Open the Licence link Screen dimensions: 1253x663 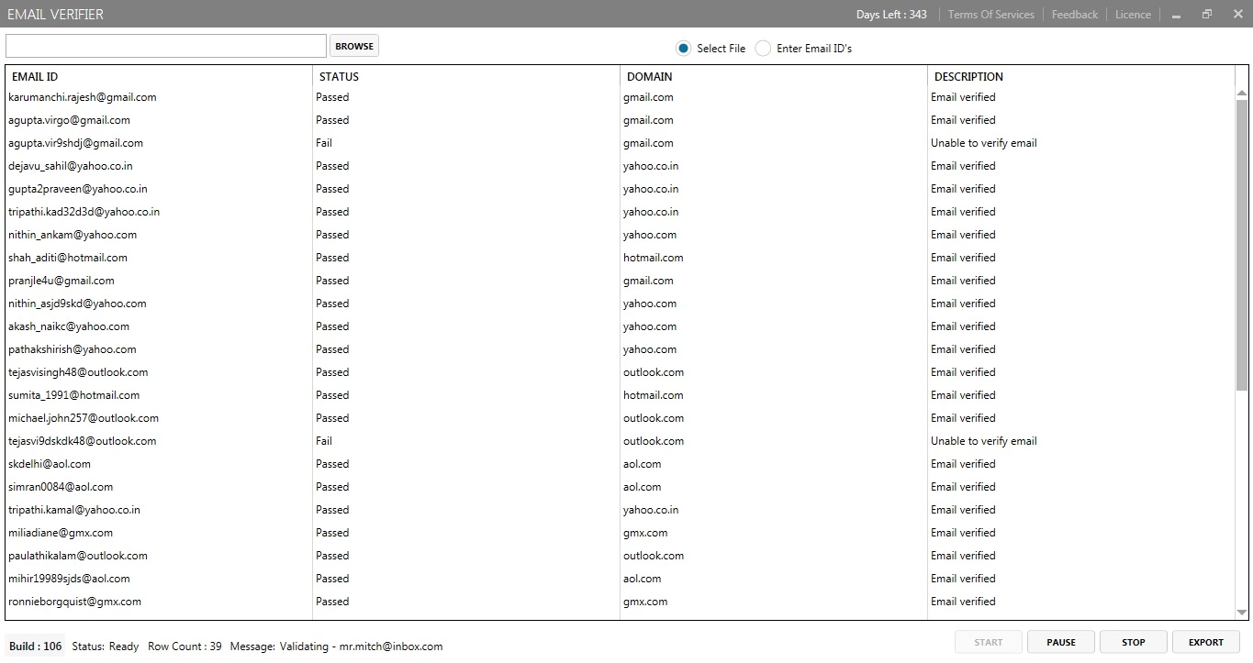(x=1133, y=15)
